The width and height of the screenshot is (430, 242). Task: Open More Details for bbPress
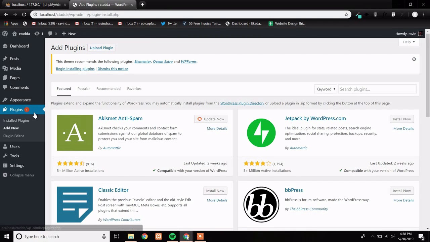[403, 200]
